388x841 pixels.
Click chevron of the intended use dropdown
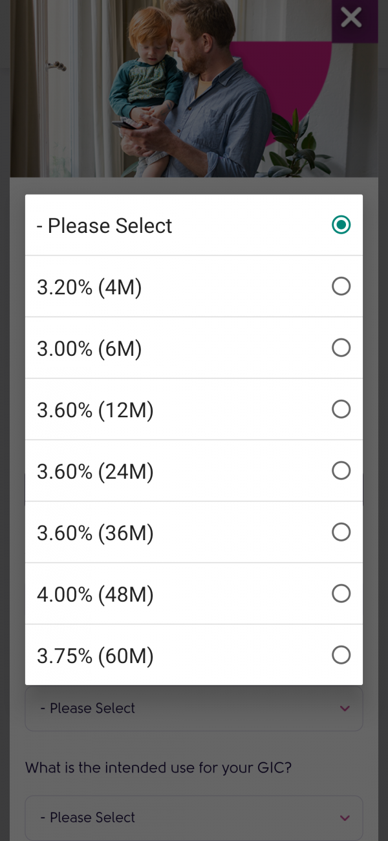pos(345,818)
